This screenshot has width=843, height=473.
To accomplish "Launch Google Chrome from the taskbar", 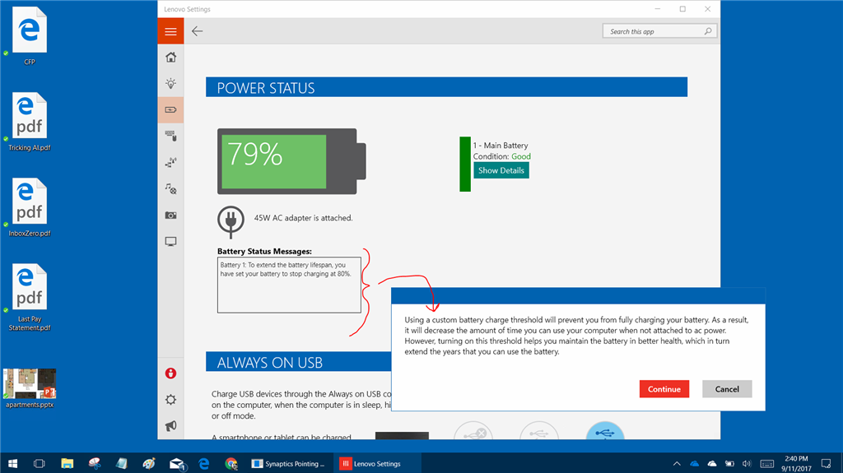I will coord(231,463).
